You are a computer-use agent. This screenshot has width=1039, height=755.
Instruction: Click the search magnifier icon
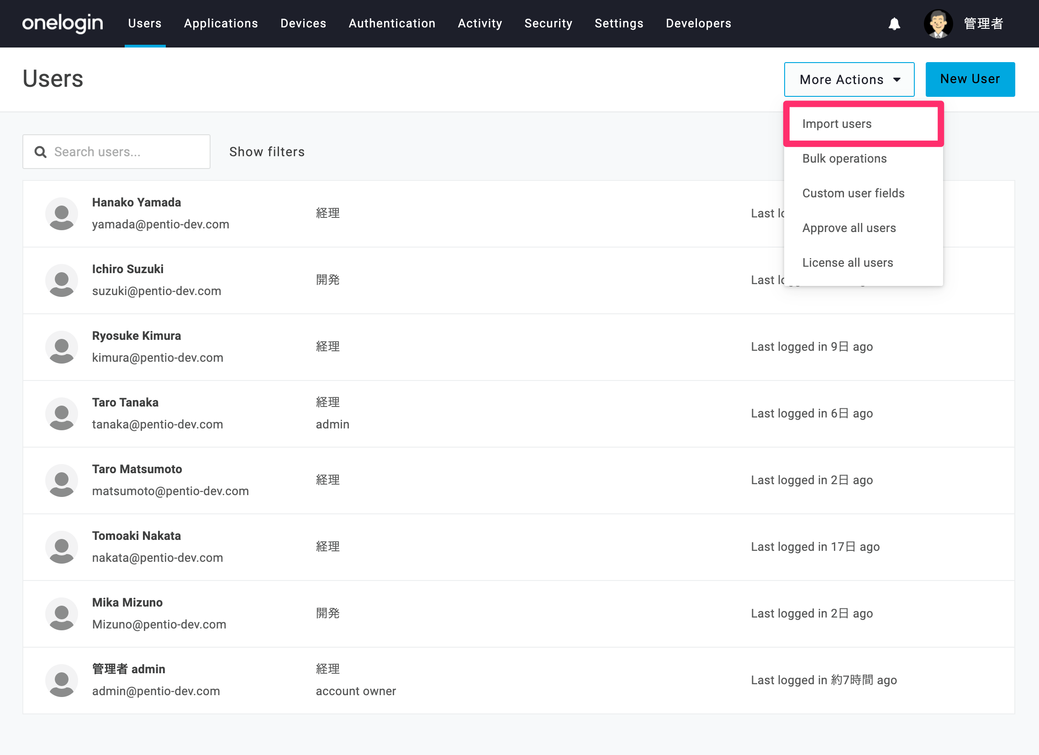click(41, 152)
